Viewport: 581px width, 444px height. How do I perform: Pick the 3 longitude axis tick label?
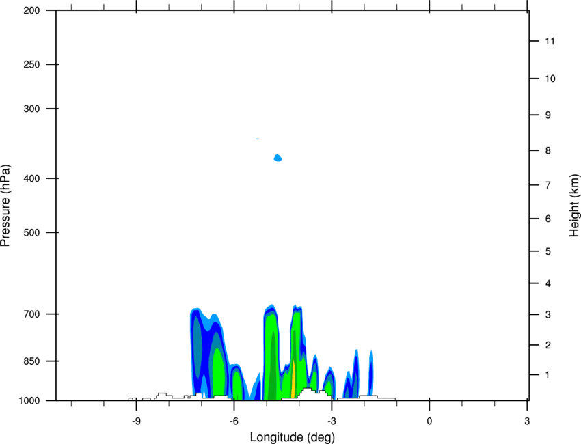tap(527, 421)
